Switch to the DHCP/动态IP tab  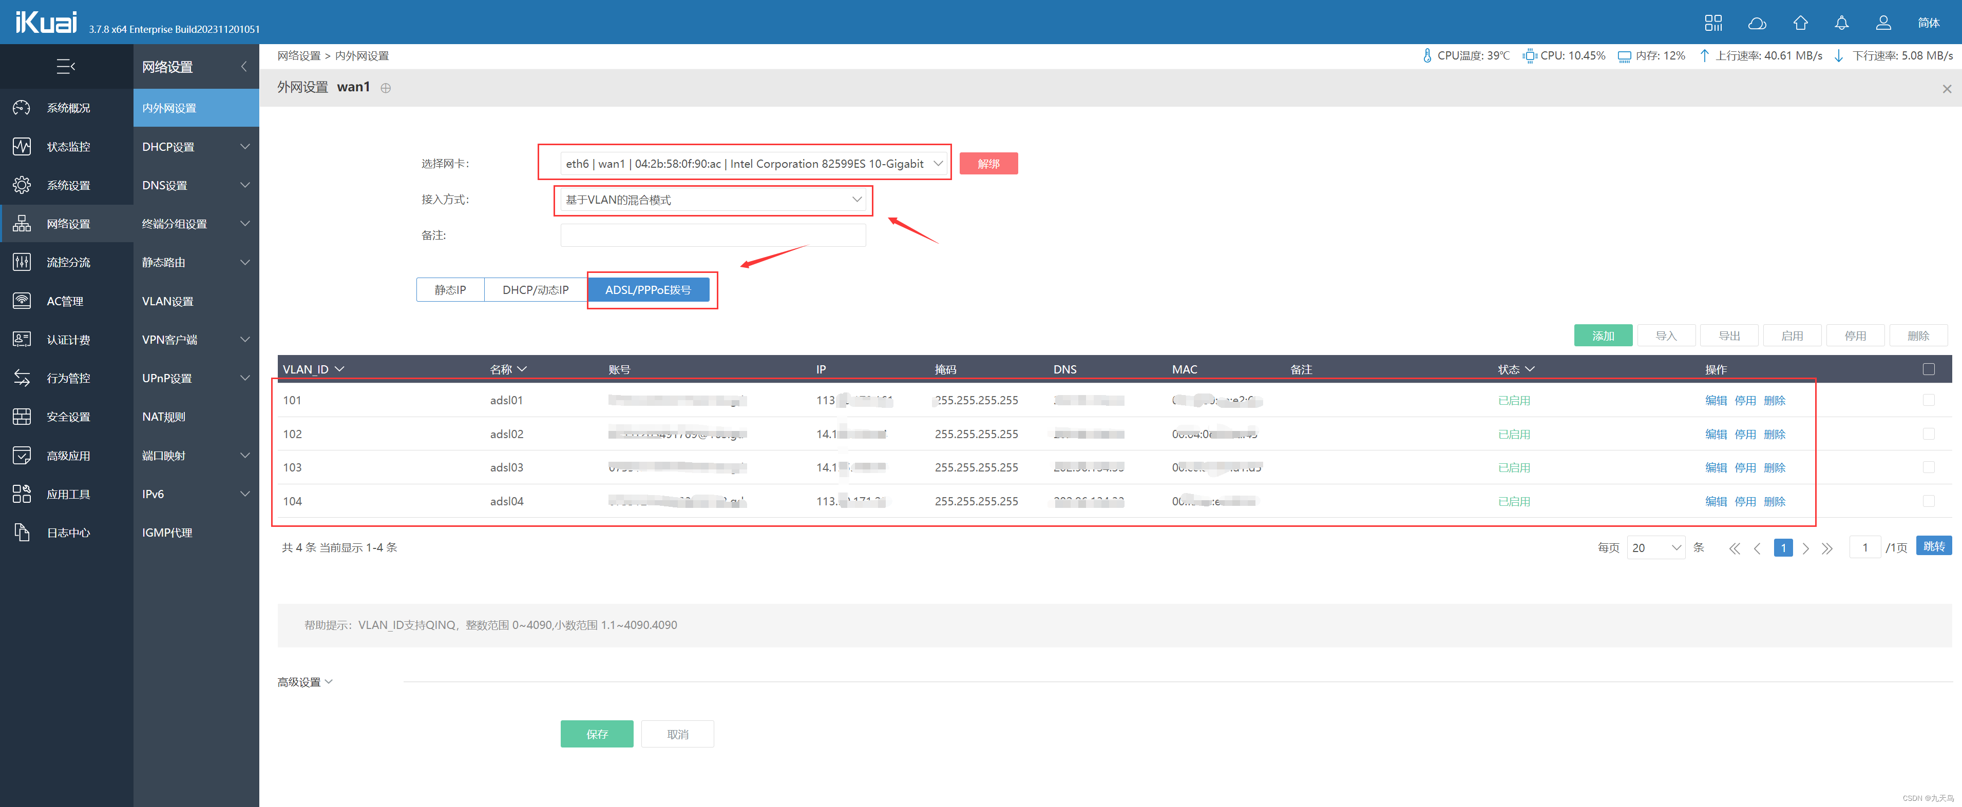[x=535, y=290]
